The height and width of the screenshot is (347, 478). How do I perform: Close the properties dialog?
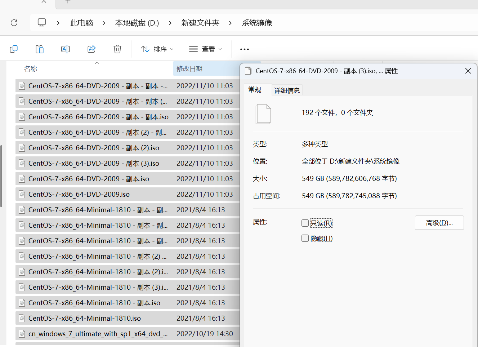[468, 71]
